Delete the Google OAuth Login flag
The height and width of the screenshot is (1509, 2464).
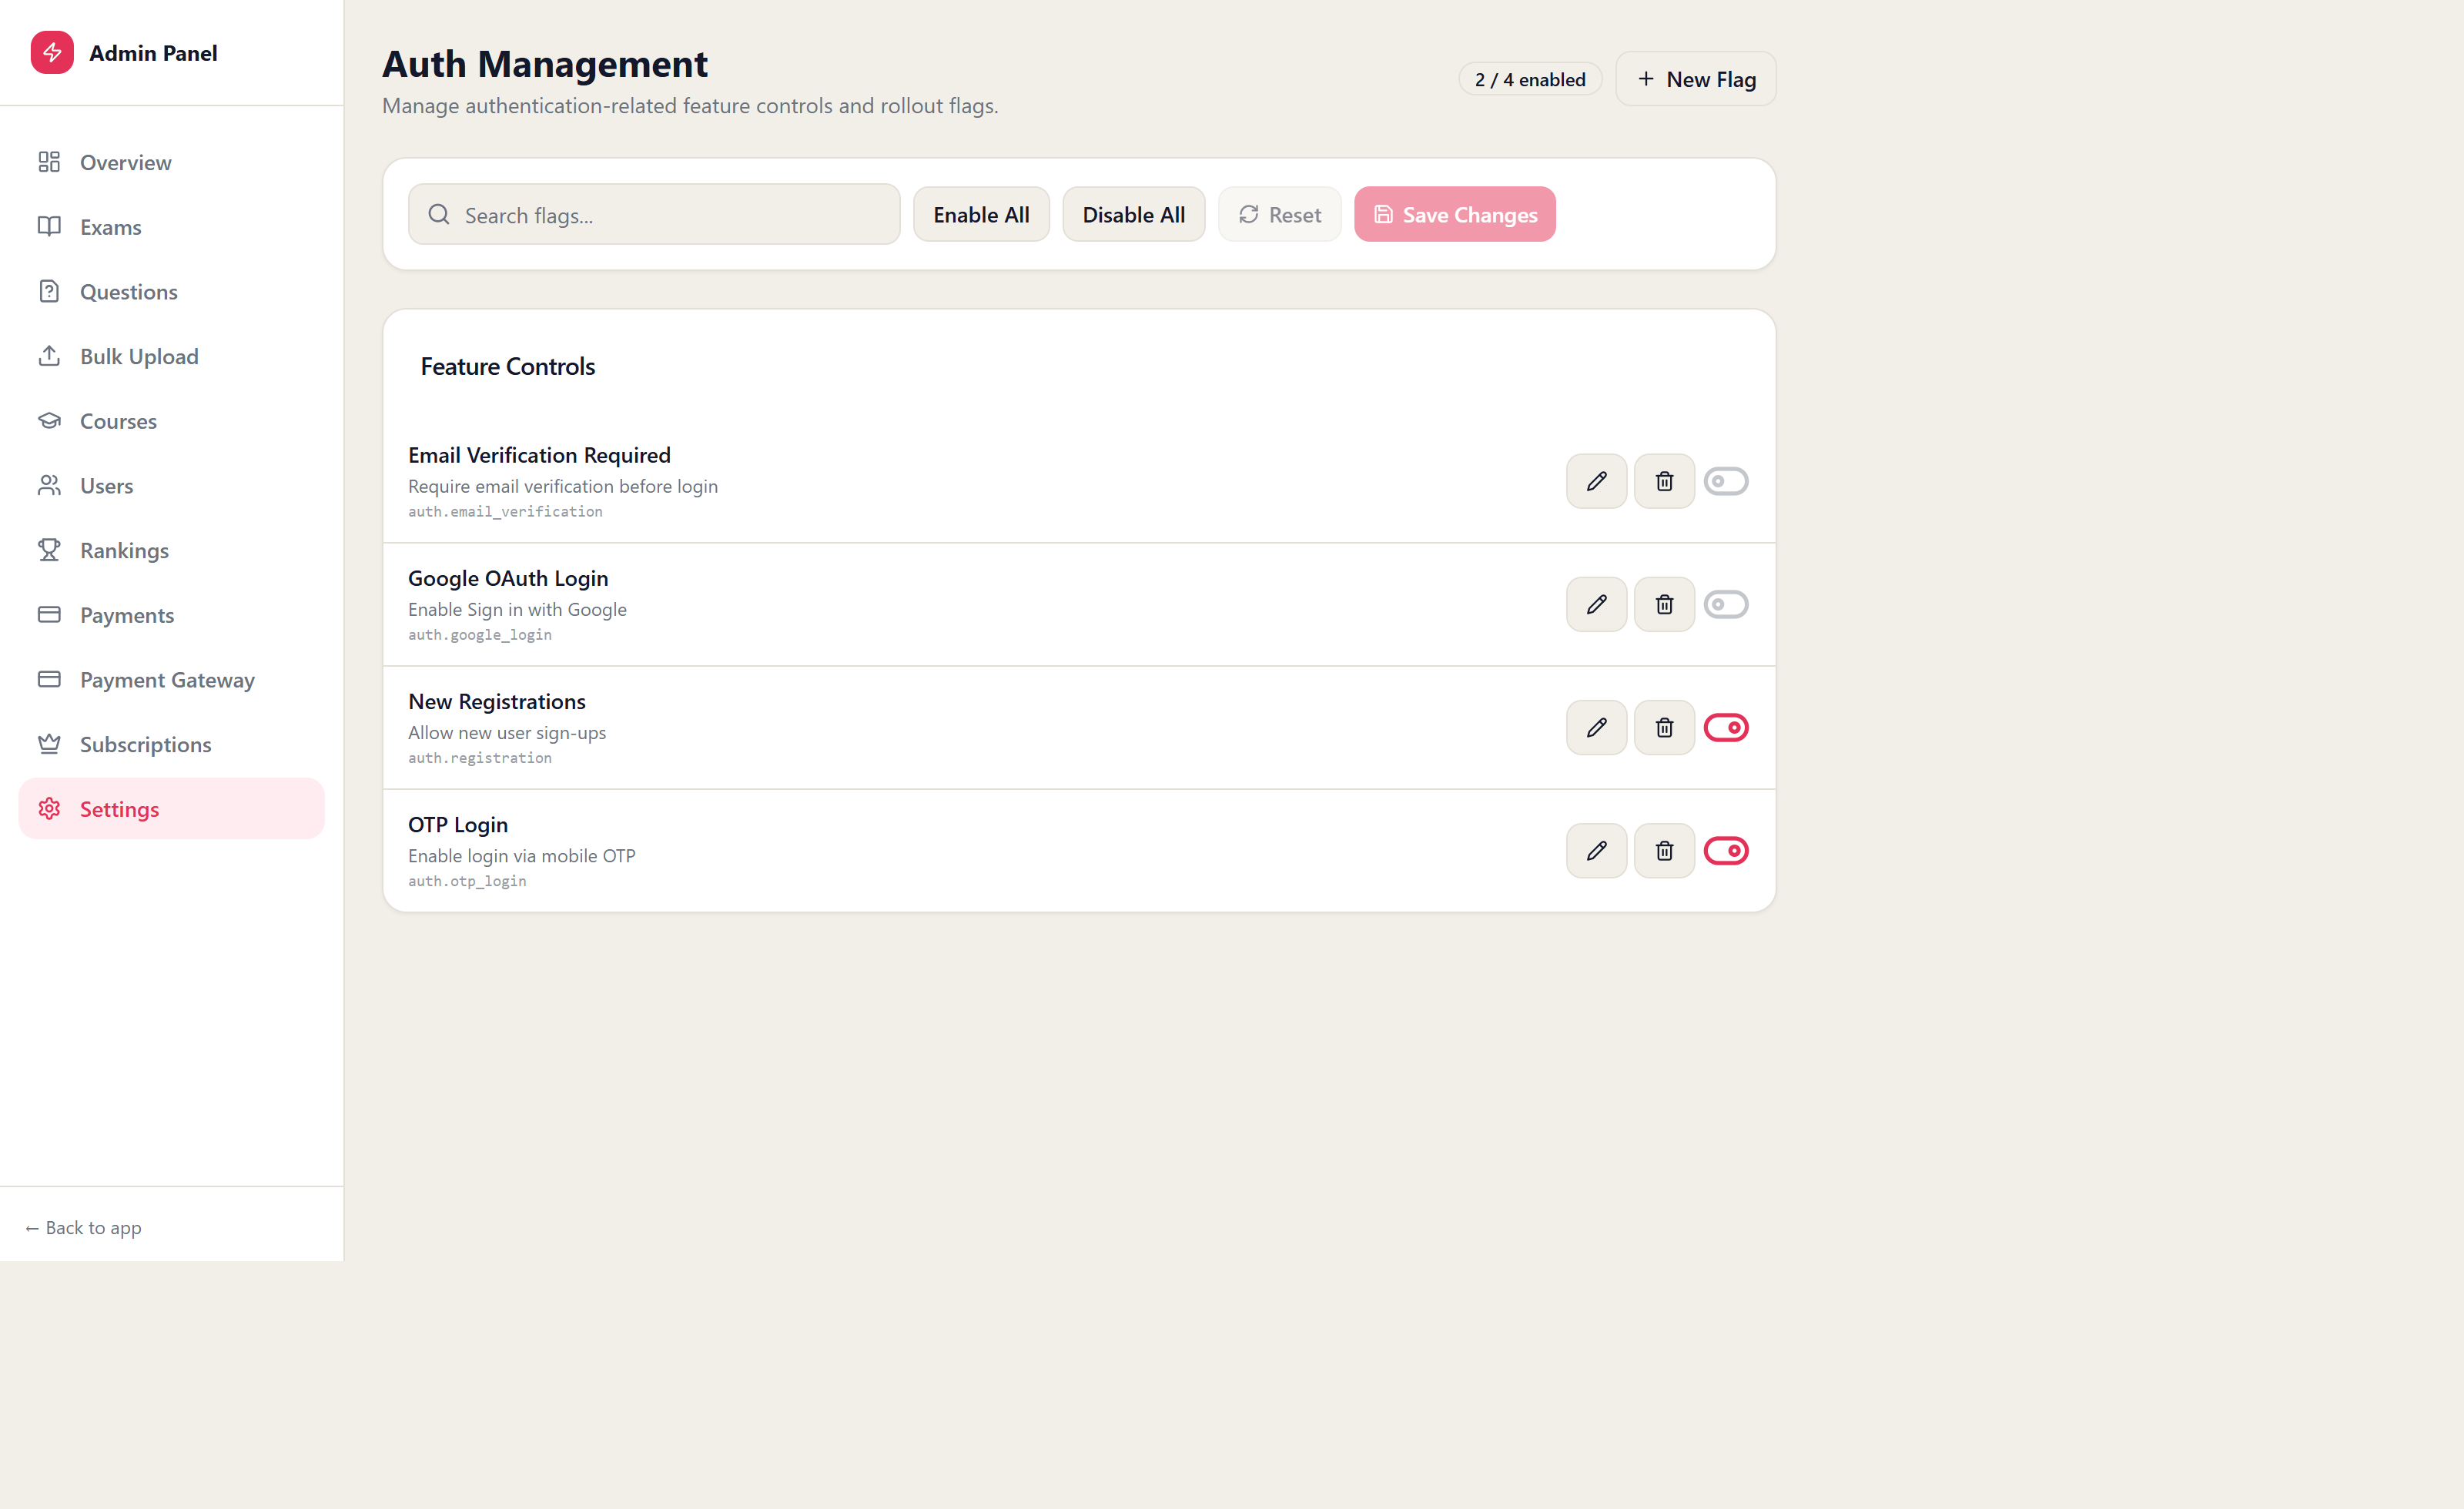coord(1664,604)
